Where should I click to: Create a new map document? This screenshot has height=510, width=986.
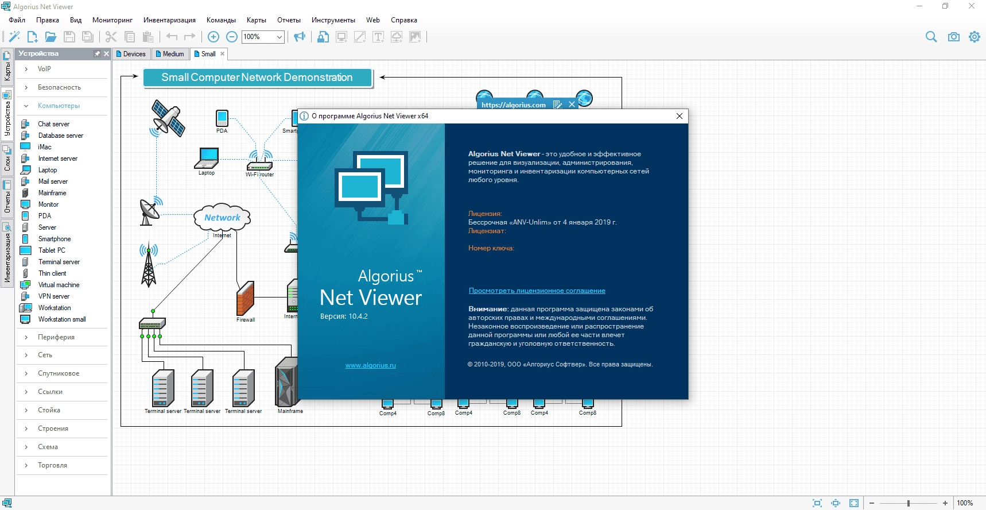point(33,37)
